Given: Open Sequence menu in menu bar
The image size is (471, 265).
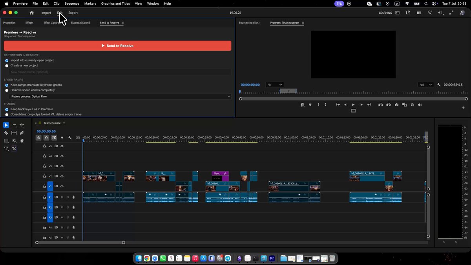Looking at the screenshot, I should point(71,4).
